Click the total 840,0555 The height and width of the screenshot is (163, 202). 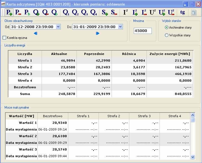point(183,94)
